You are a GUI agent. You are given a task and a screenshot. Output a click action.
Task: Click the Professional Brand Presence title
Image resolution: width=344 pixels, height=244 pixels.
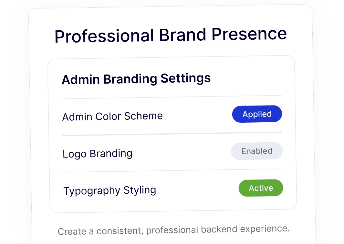171,35
